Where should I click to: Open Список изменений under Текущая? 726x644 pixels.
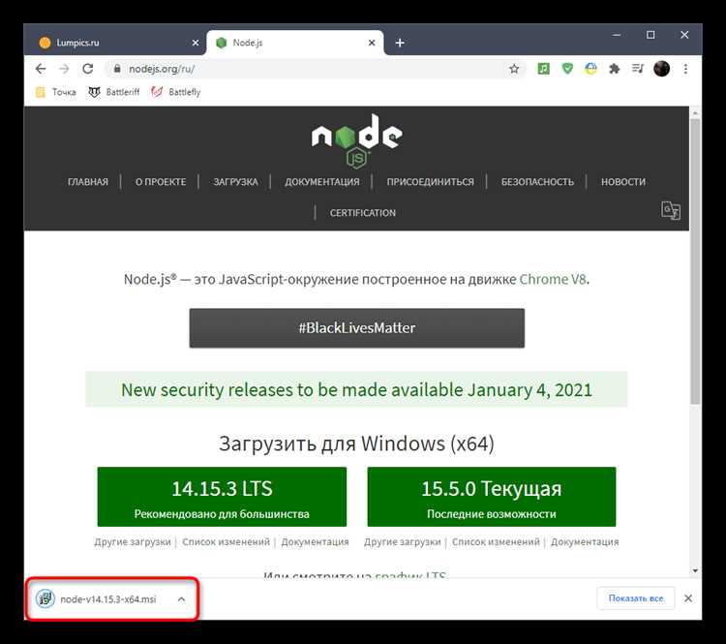[496, 541]
